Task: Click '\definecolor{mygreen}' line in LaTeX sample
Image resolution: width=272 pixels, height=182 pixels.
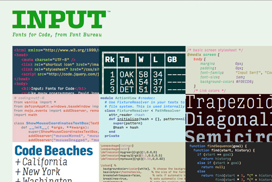Action: (129, 152)
